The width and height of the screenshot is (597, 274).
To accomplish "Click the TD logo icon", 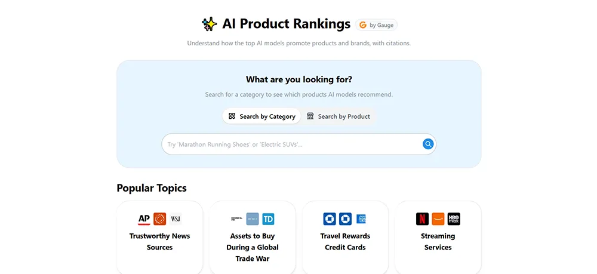I will [x=268, y=219].
